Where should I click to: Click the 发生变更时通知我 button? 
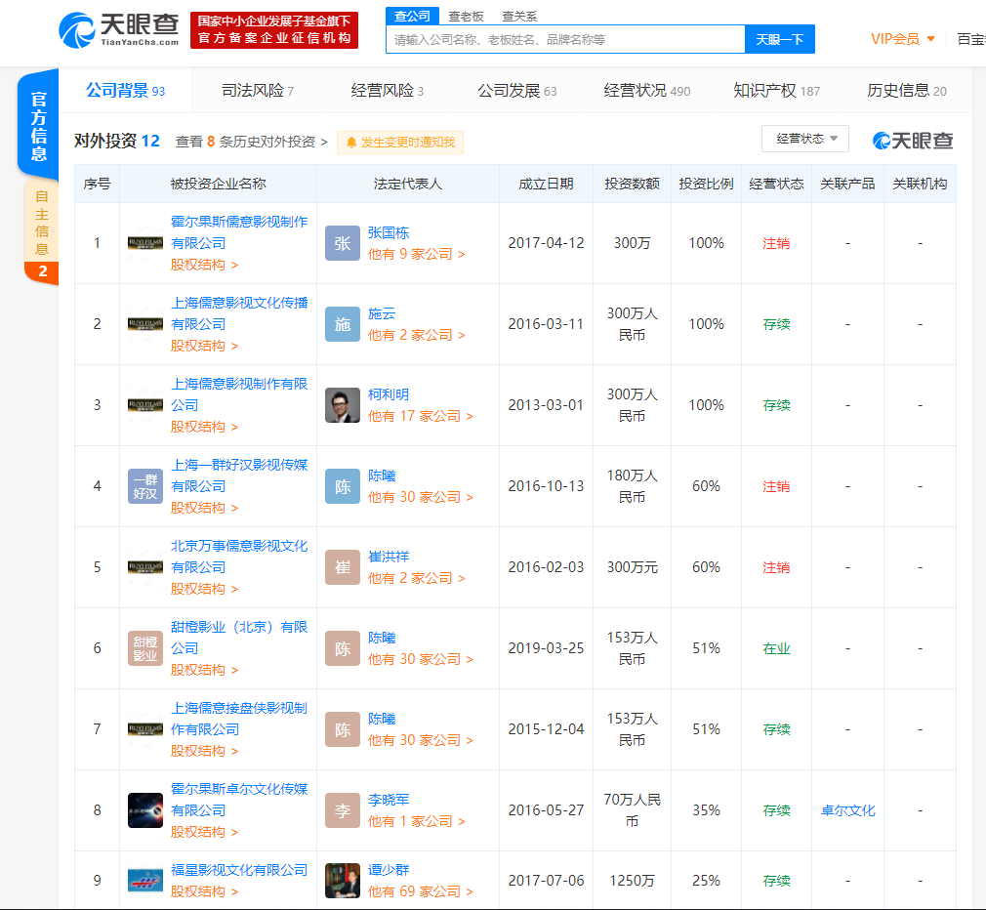pyautogui.click(x=400, y=143)
